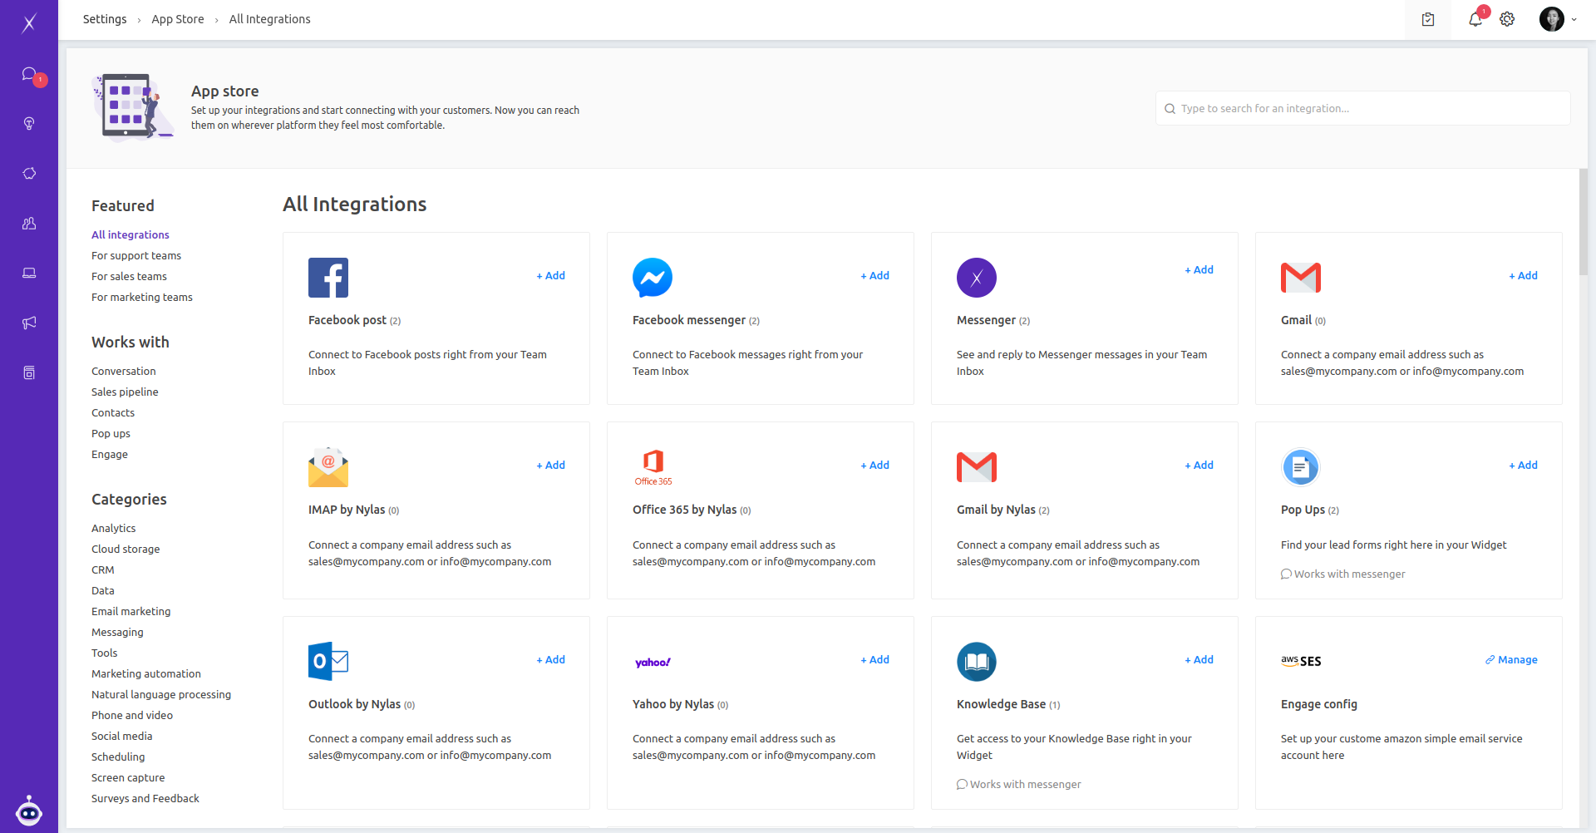Add the Facebook post integration
This screenshot has height=833, width=1596.
point(550,276)
